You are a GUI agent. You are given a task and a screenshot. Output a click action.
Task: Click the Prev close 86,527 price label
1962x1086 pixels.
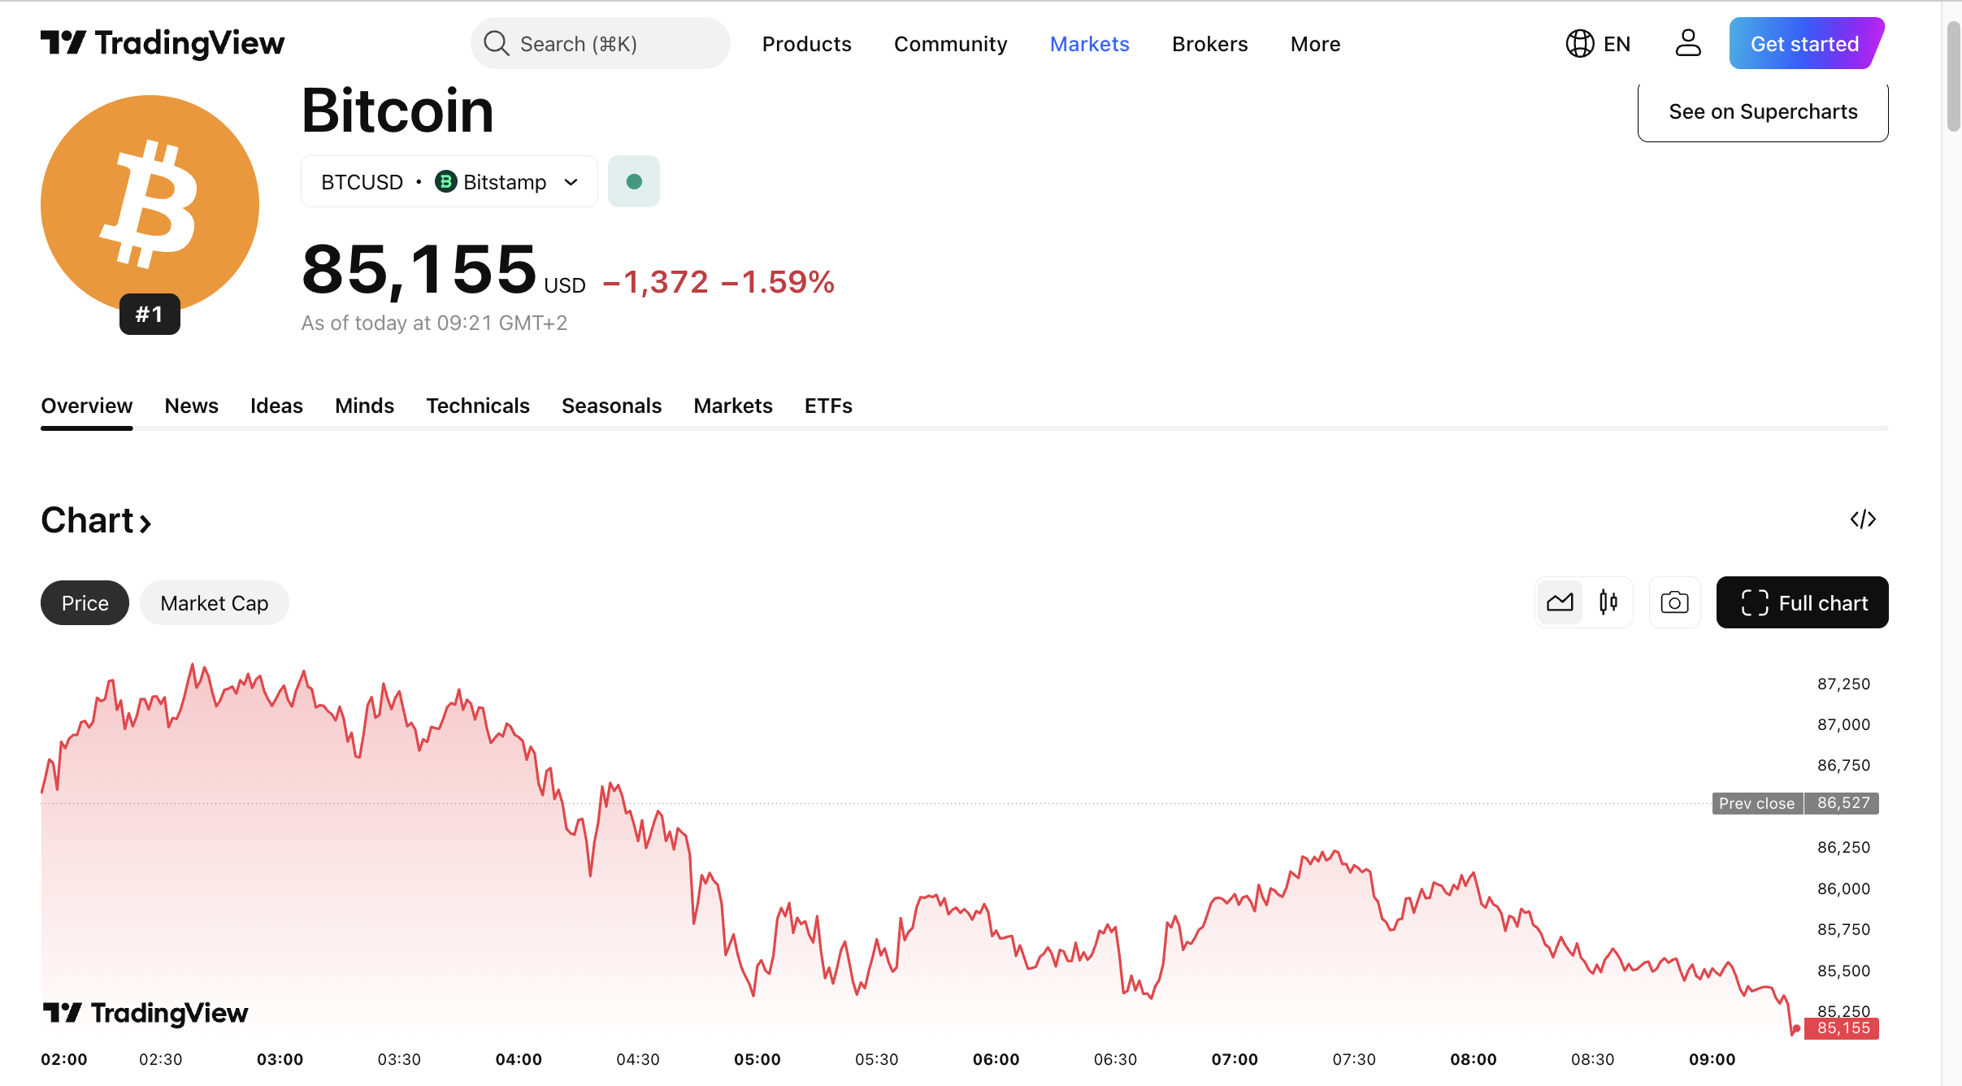click(x=1795, y=803)
